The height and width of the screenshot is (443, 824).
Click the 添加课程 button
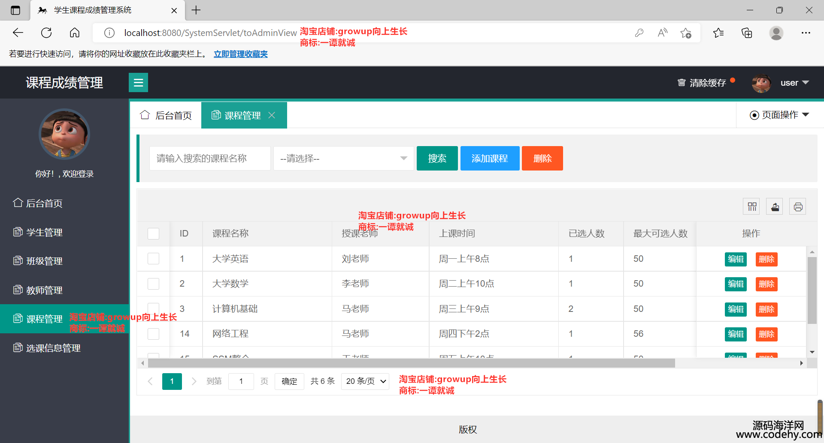click(x=490, y=159)
